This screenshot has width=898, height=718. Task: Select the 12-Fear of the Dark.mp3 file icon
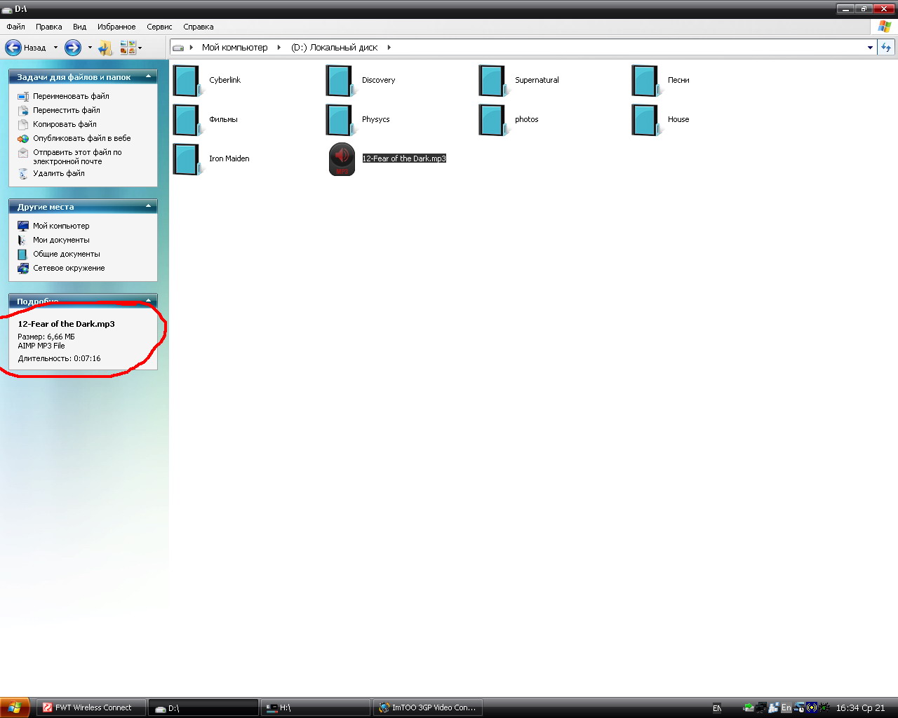tap(342, 159)
